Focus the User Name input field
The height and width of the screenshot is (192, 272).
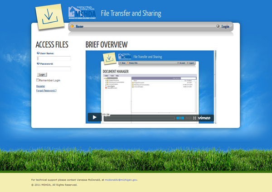pyautogui.click(x=54, y=58)
